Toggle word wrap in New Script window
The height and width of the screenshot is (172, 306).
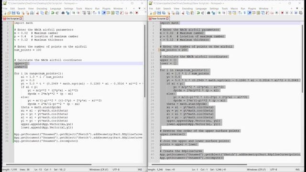click(240, 13)
